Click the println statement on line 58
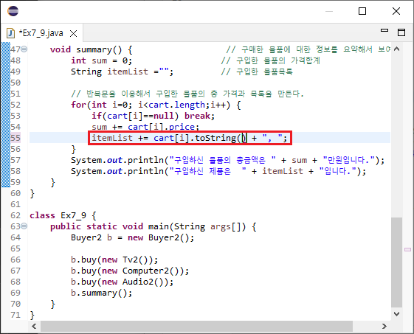 (x=218, y=171)
